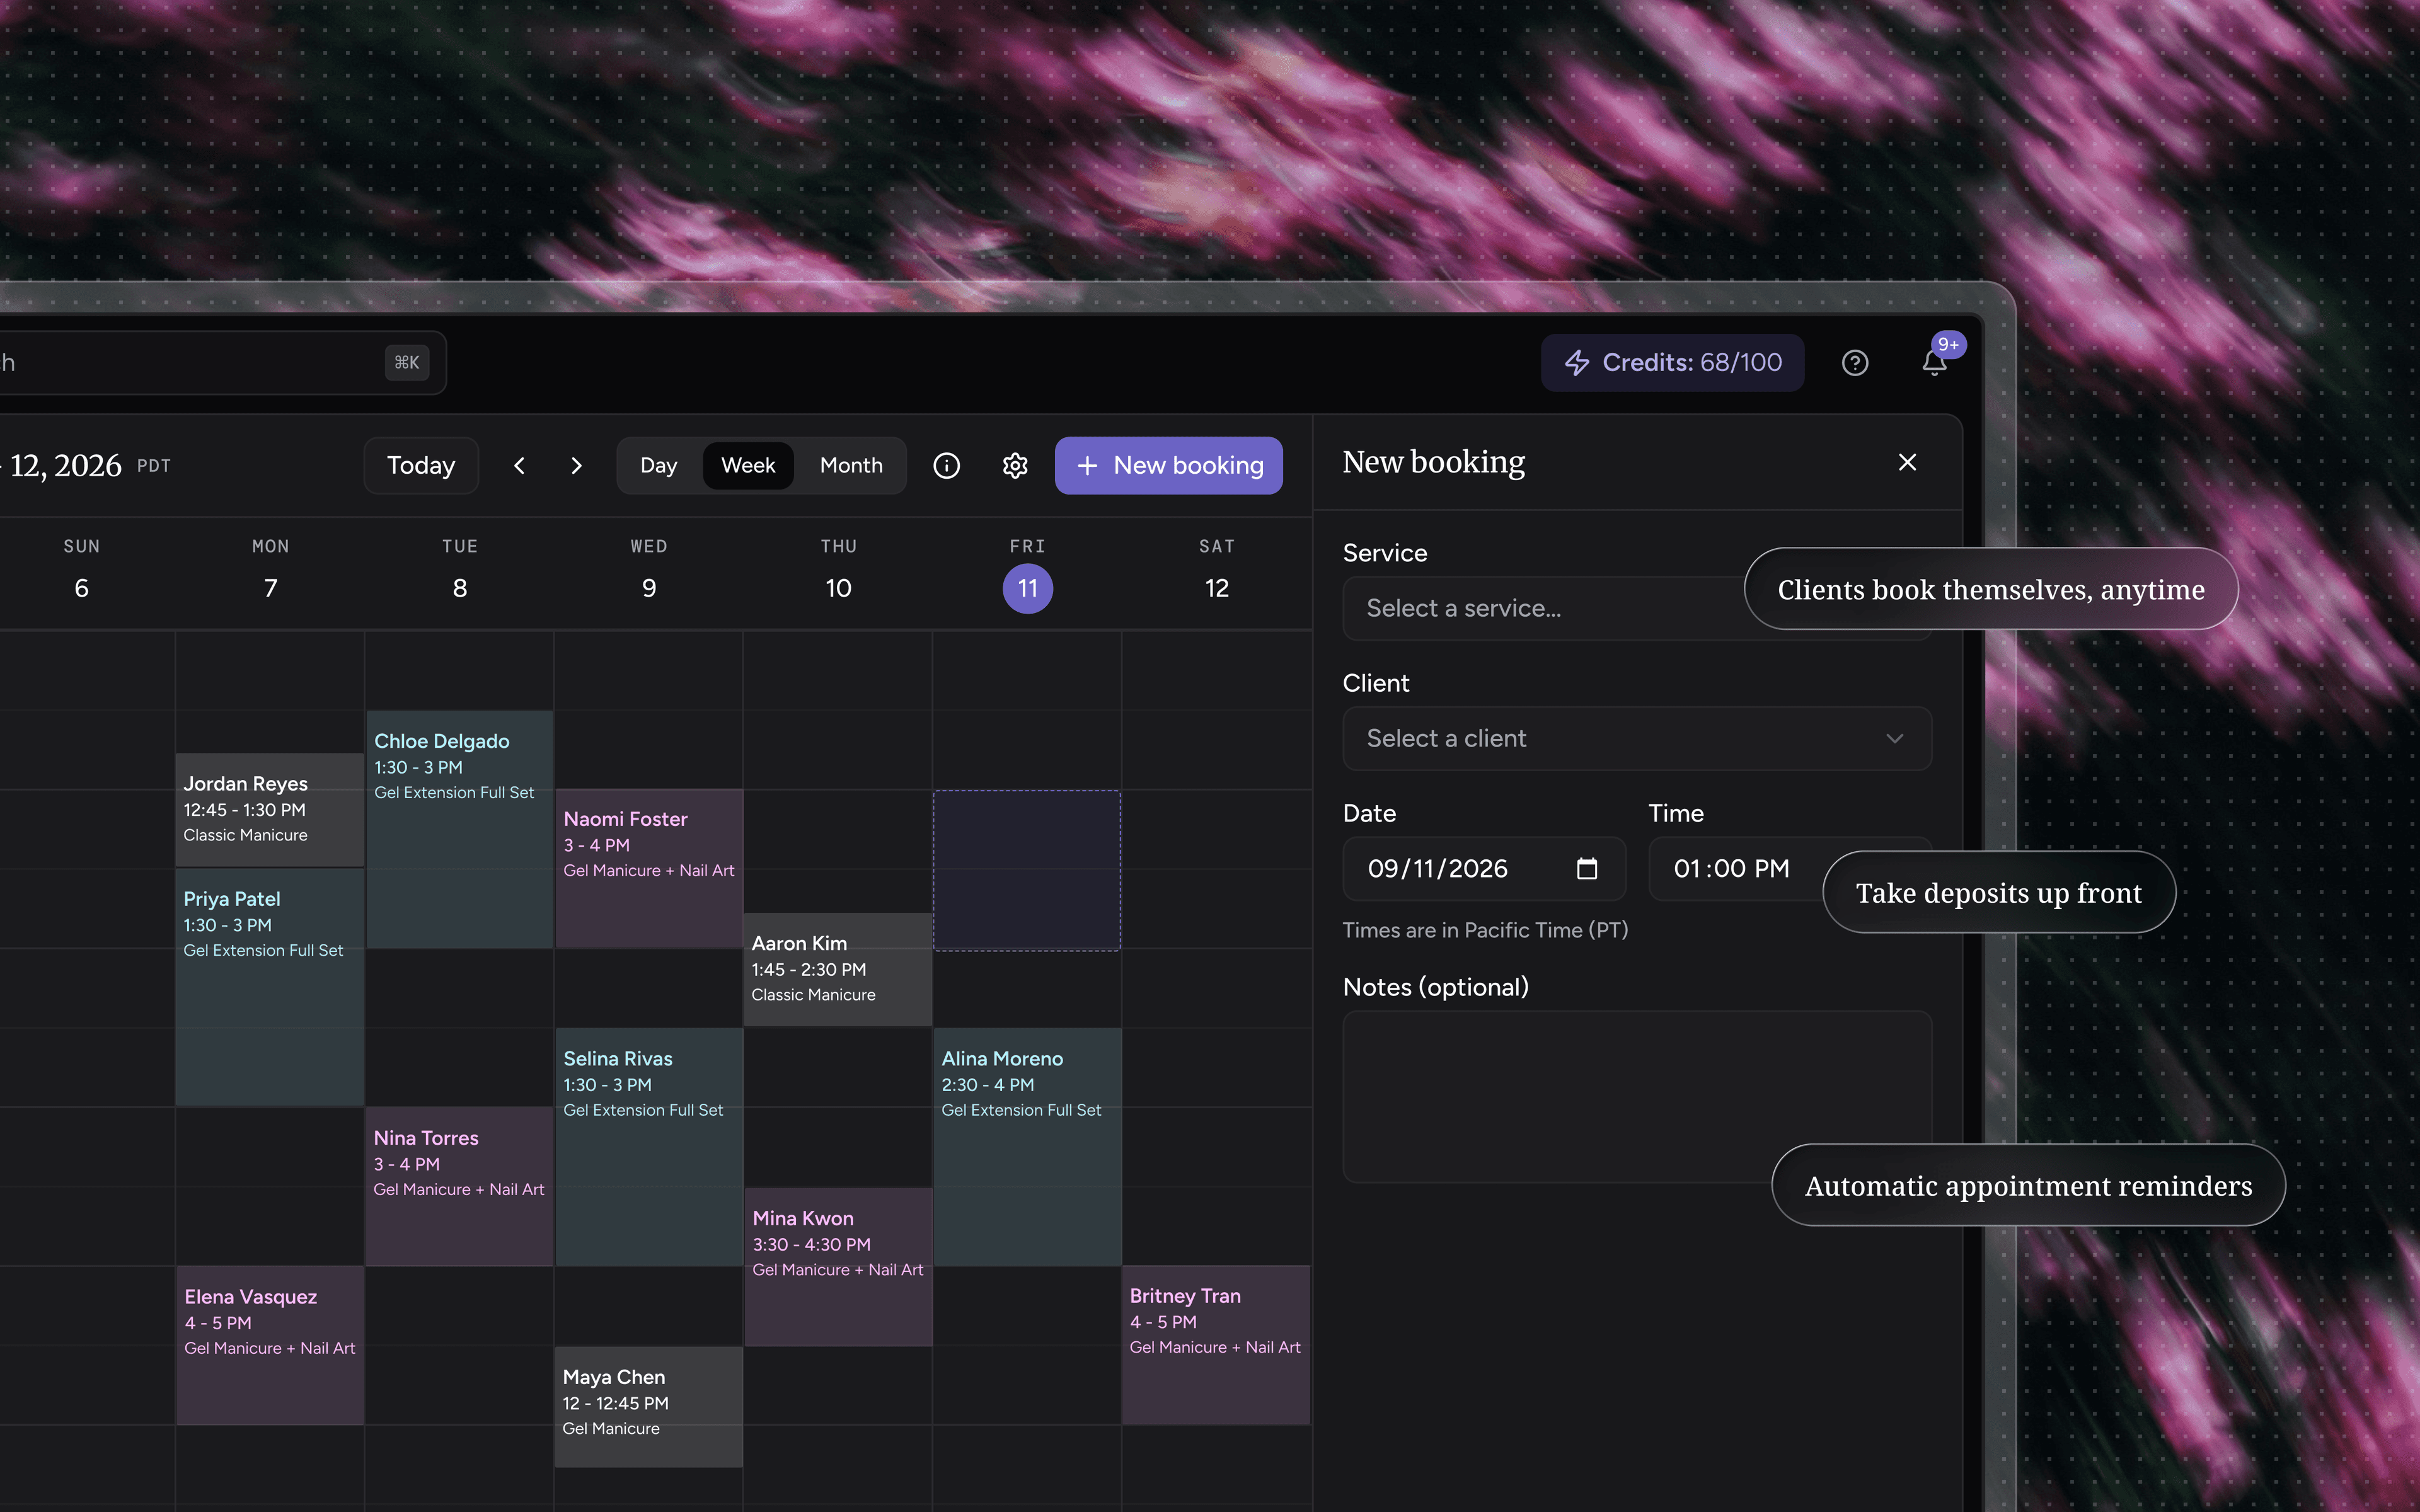Viewport: 2420px width, 1512px height.
Task: Go to previous week arrow
Action: point(519,466)
